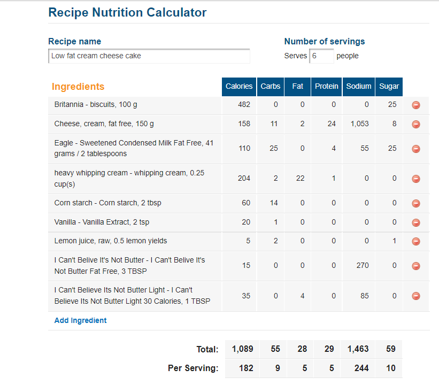This screenshot has width=439, height=385.
Task: Click the number of servings input box
Action: 321,56
